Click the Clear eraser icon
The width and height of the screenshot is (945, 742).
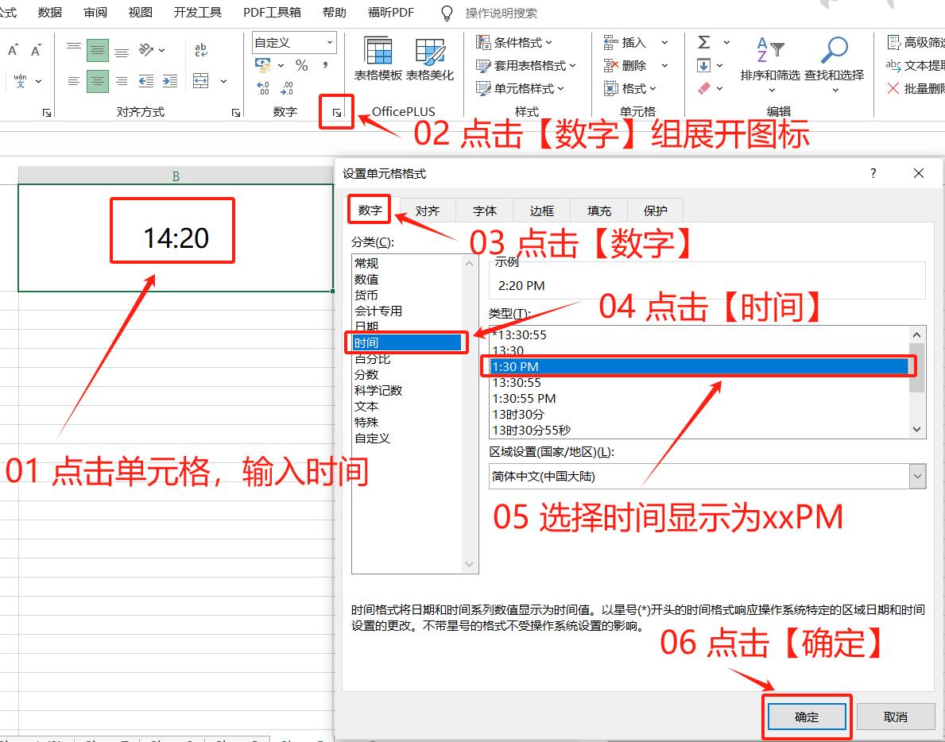click(704, 88)
